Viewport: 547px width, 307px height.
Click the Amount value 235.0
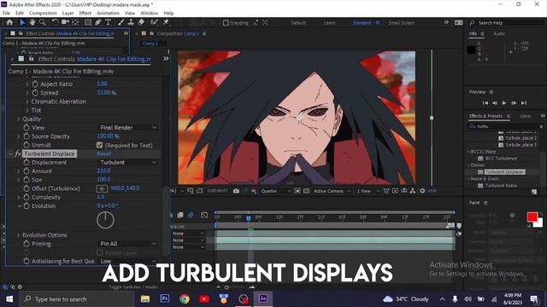click(103, 171)
